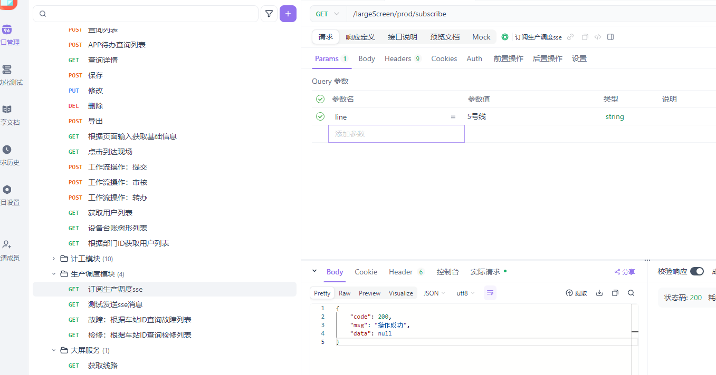Click the invite members sidebar icon
The image size is (716, 375).
pos(7,244)
